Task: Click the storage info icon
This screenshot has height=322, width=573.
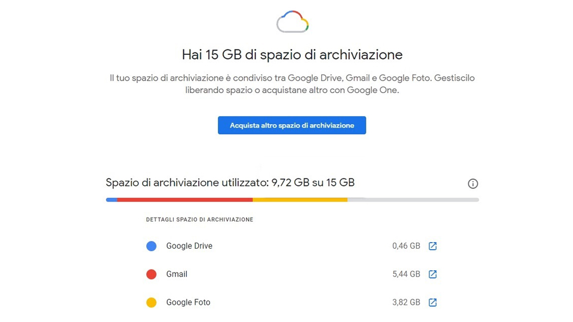Action: (x=473, y=184)
